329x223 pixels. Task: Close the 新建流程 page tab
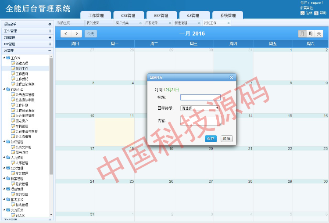(199, 23)
